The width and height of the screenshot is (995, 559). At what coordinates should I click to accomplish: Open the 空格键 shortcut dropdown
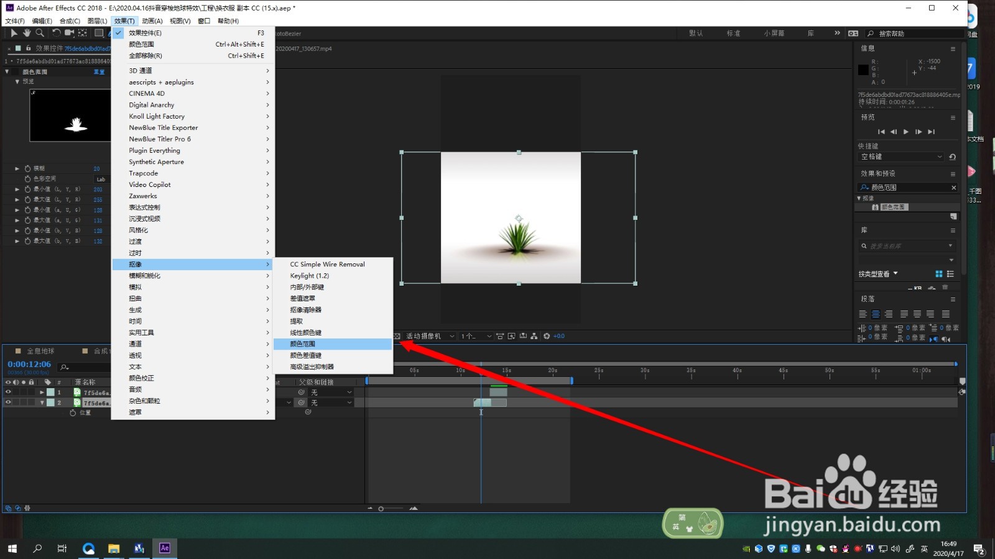pyautogui.click(x=901, y=157)
